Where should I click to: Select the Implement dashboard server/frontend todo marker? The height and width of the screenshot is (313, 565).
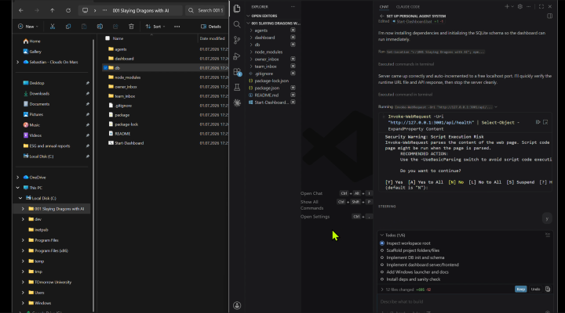[382, 264]
